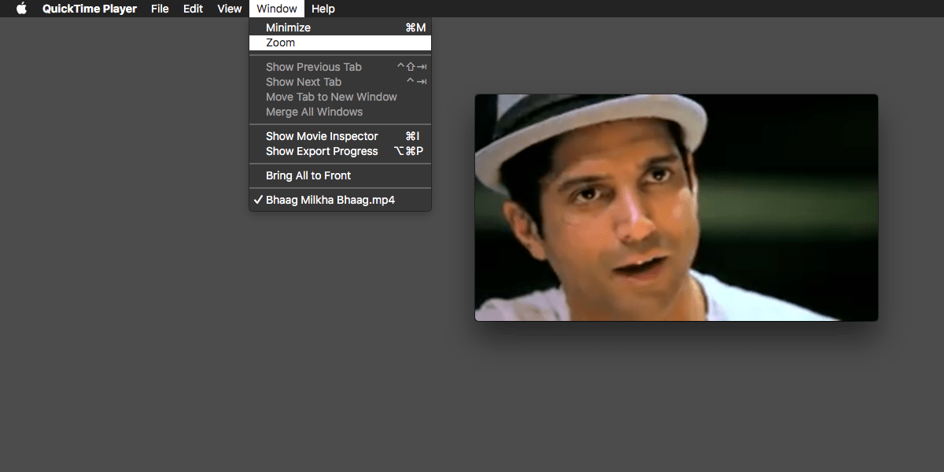Image resolution: width=944 pixels, height=472 pixels.
Task: Close the open Window menu
Action: 277,9
